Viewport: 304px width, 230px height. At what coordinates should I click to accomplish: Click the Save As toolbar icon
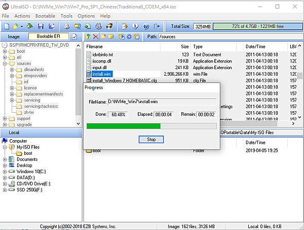[52, 26]
